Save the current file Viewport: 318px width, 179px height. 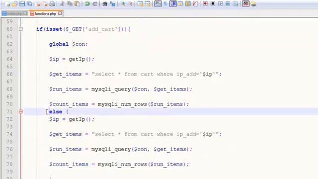(22, 3)
